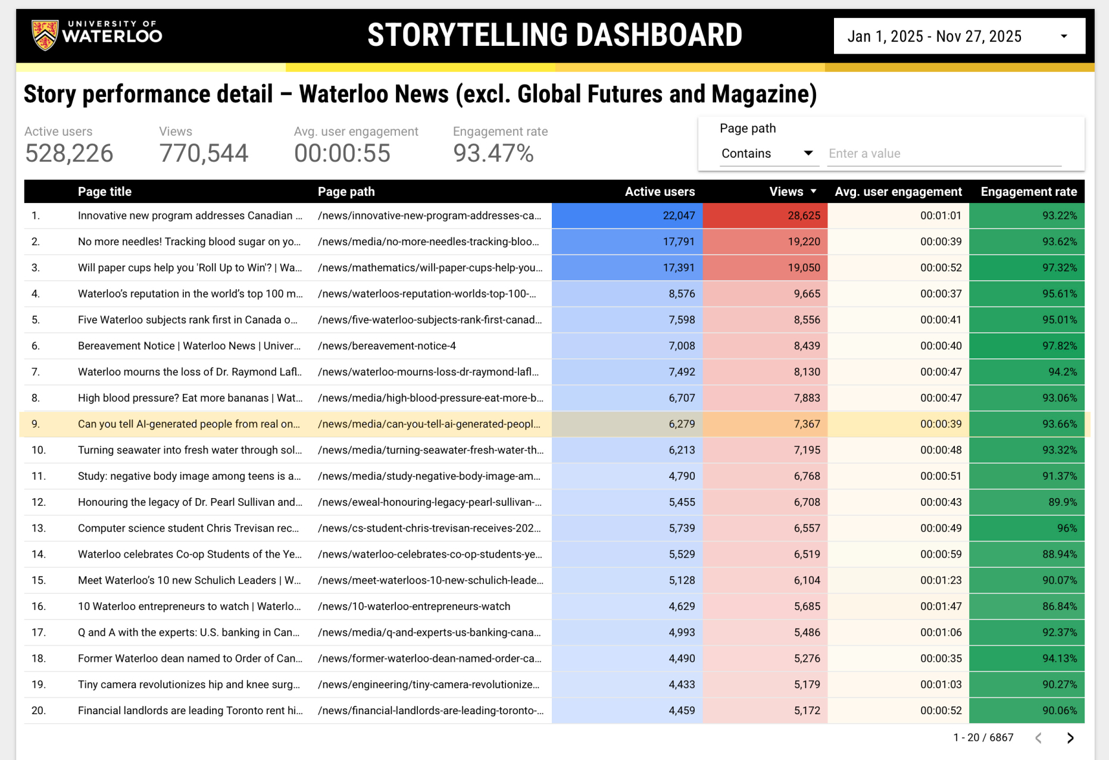Click blue Active users cell 22,047
Viewport: 1109px width, 760px height.
click(x=627, y=215)
